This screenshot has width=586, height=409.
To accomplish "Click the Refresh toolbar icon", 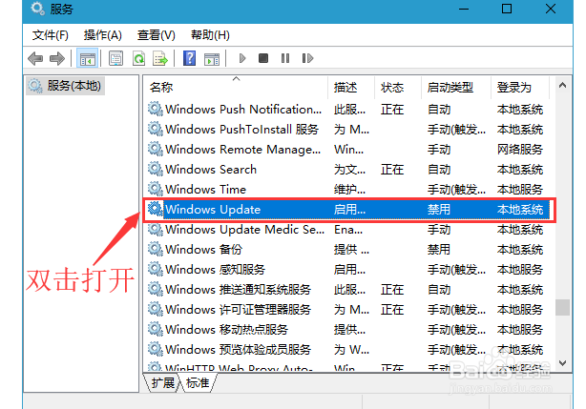I will point(138,58).
